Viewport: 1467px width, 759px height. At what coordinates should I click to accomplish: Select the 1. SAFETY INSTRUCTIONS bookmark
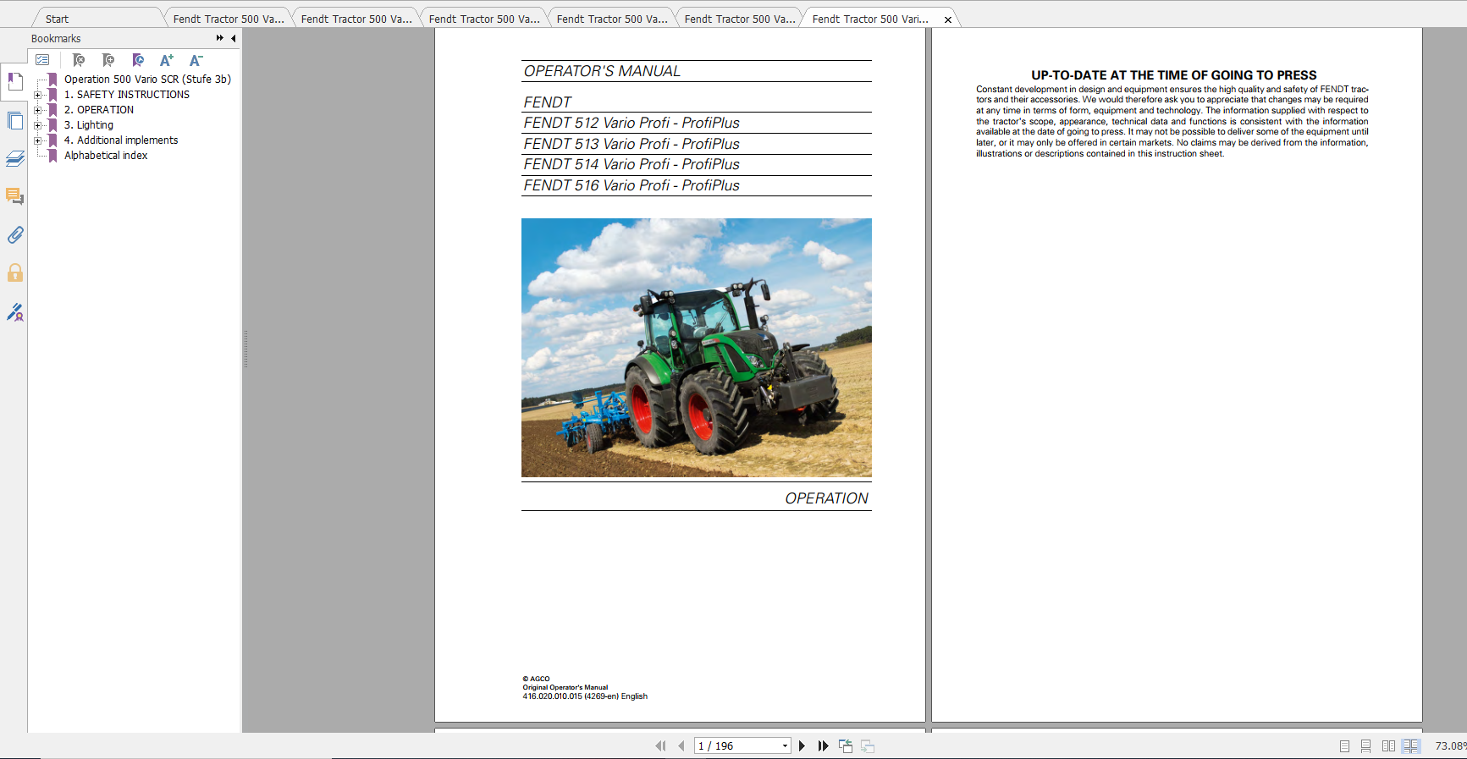[x=127, y=95]
